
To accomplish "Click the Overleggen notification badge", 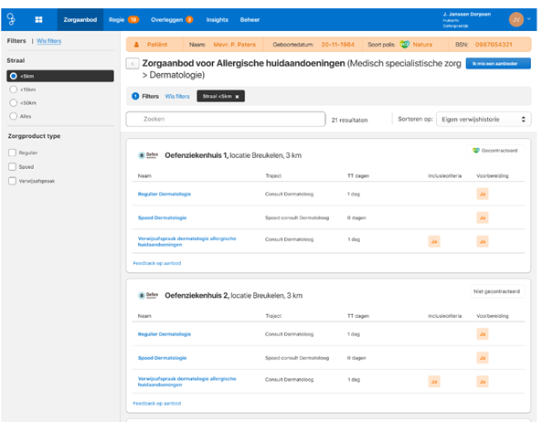I will [x=189, y=18].
